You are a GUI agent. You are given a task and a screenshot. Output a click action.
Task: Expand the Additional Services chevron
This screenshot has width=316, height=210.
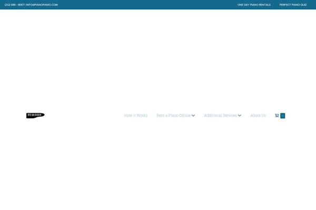240,115
